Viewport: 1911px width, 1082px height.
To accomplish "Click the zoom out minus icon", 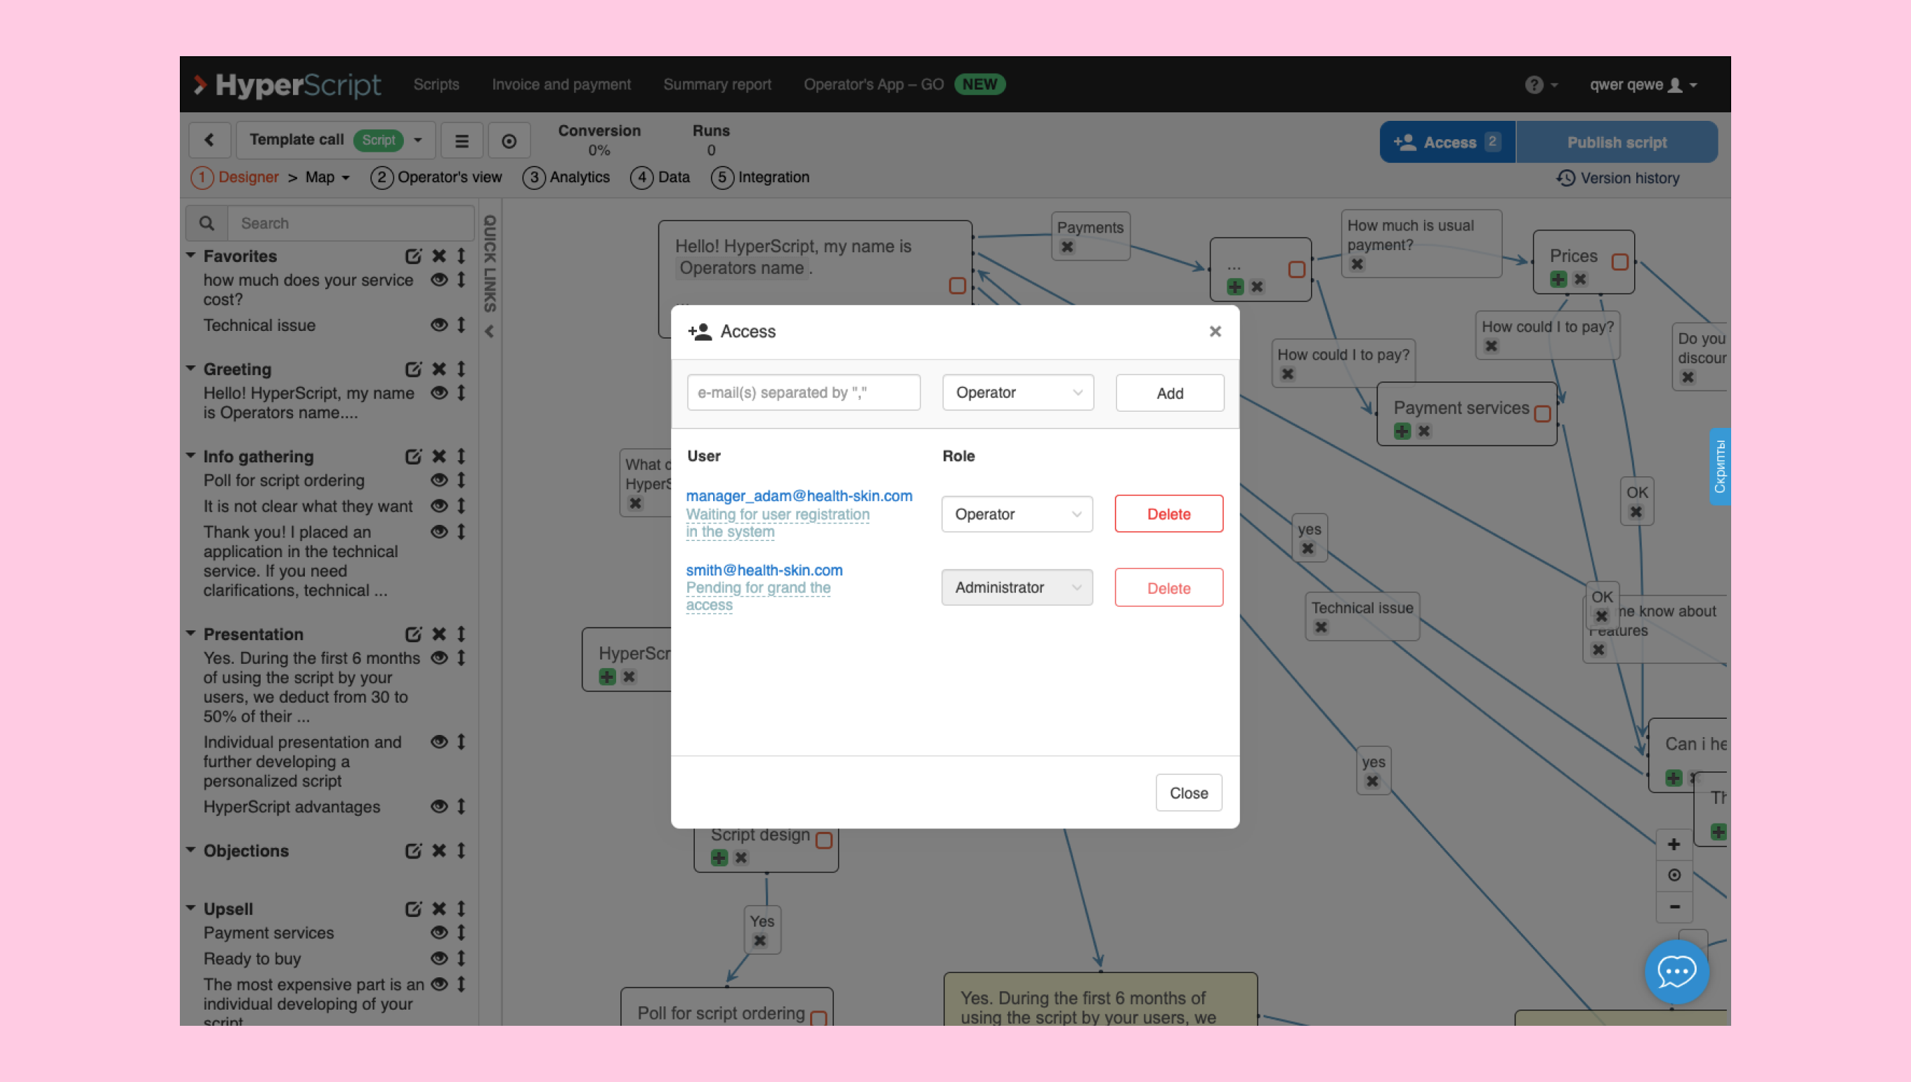I will (1674, 906).
